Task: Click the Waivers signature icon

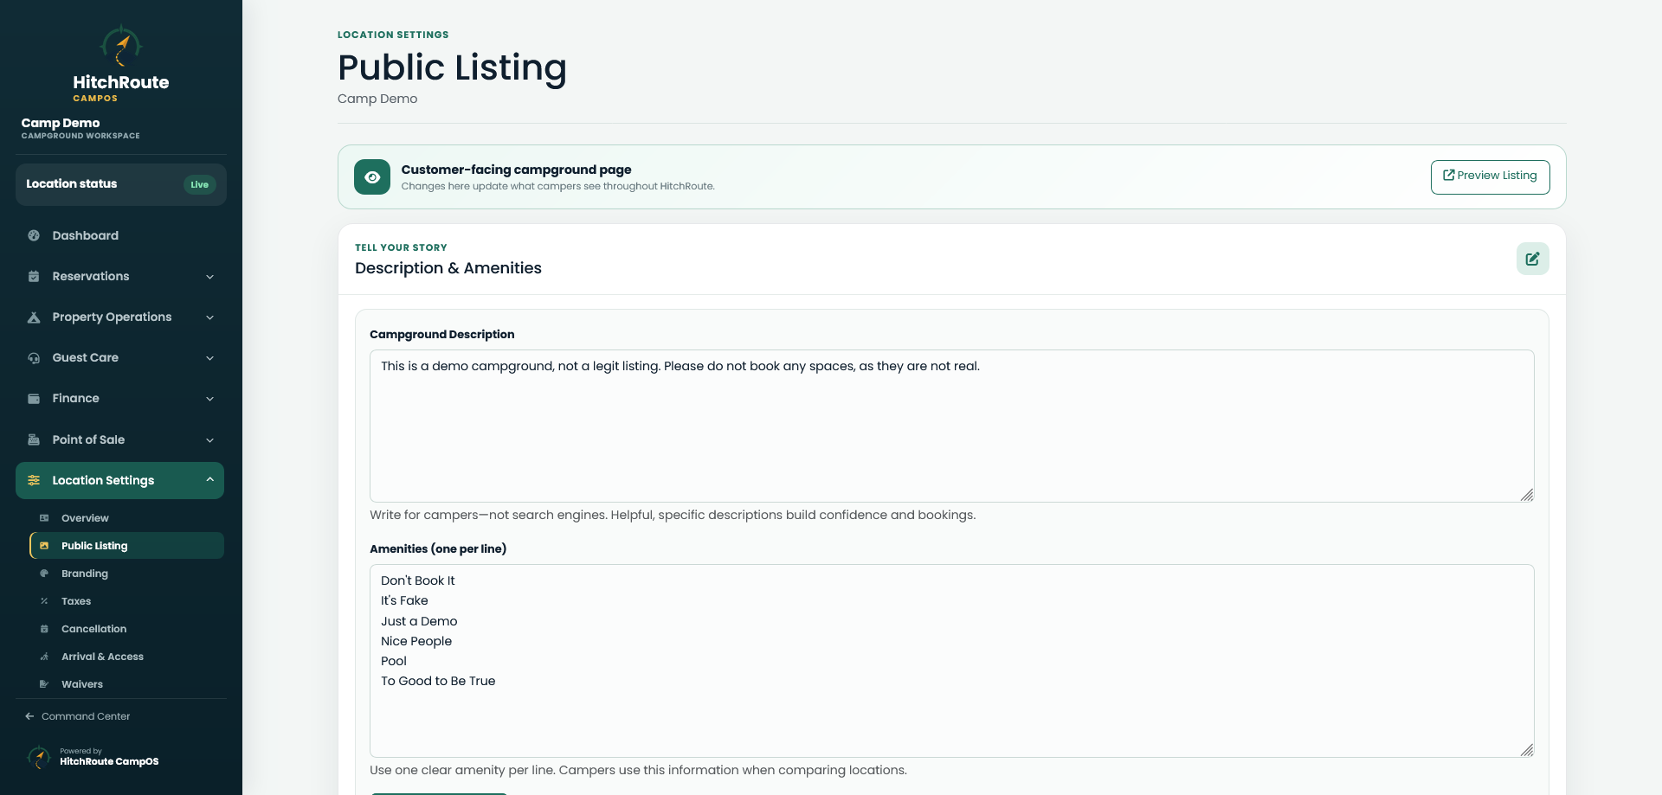Action: (44, 684)
